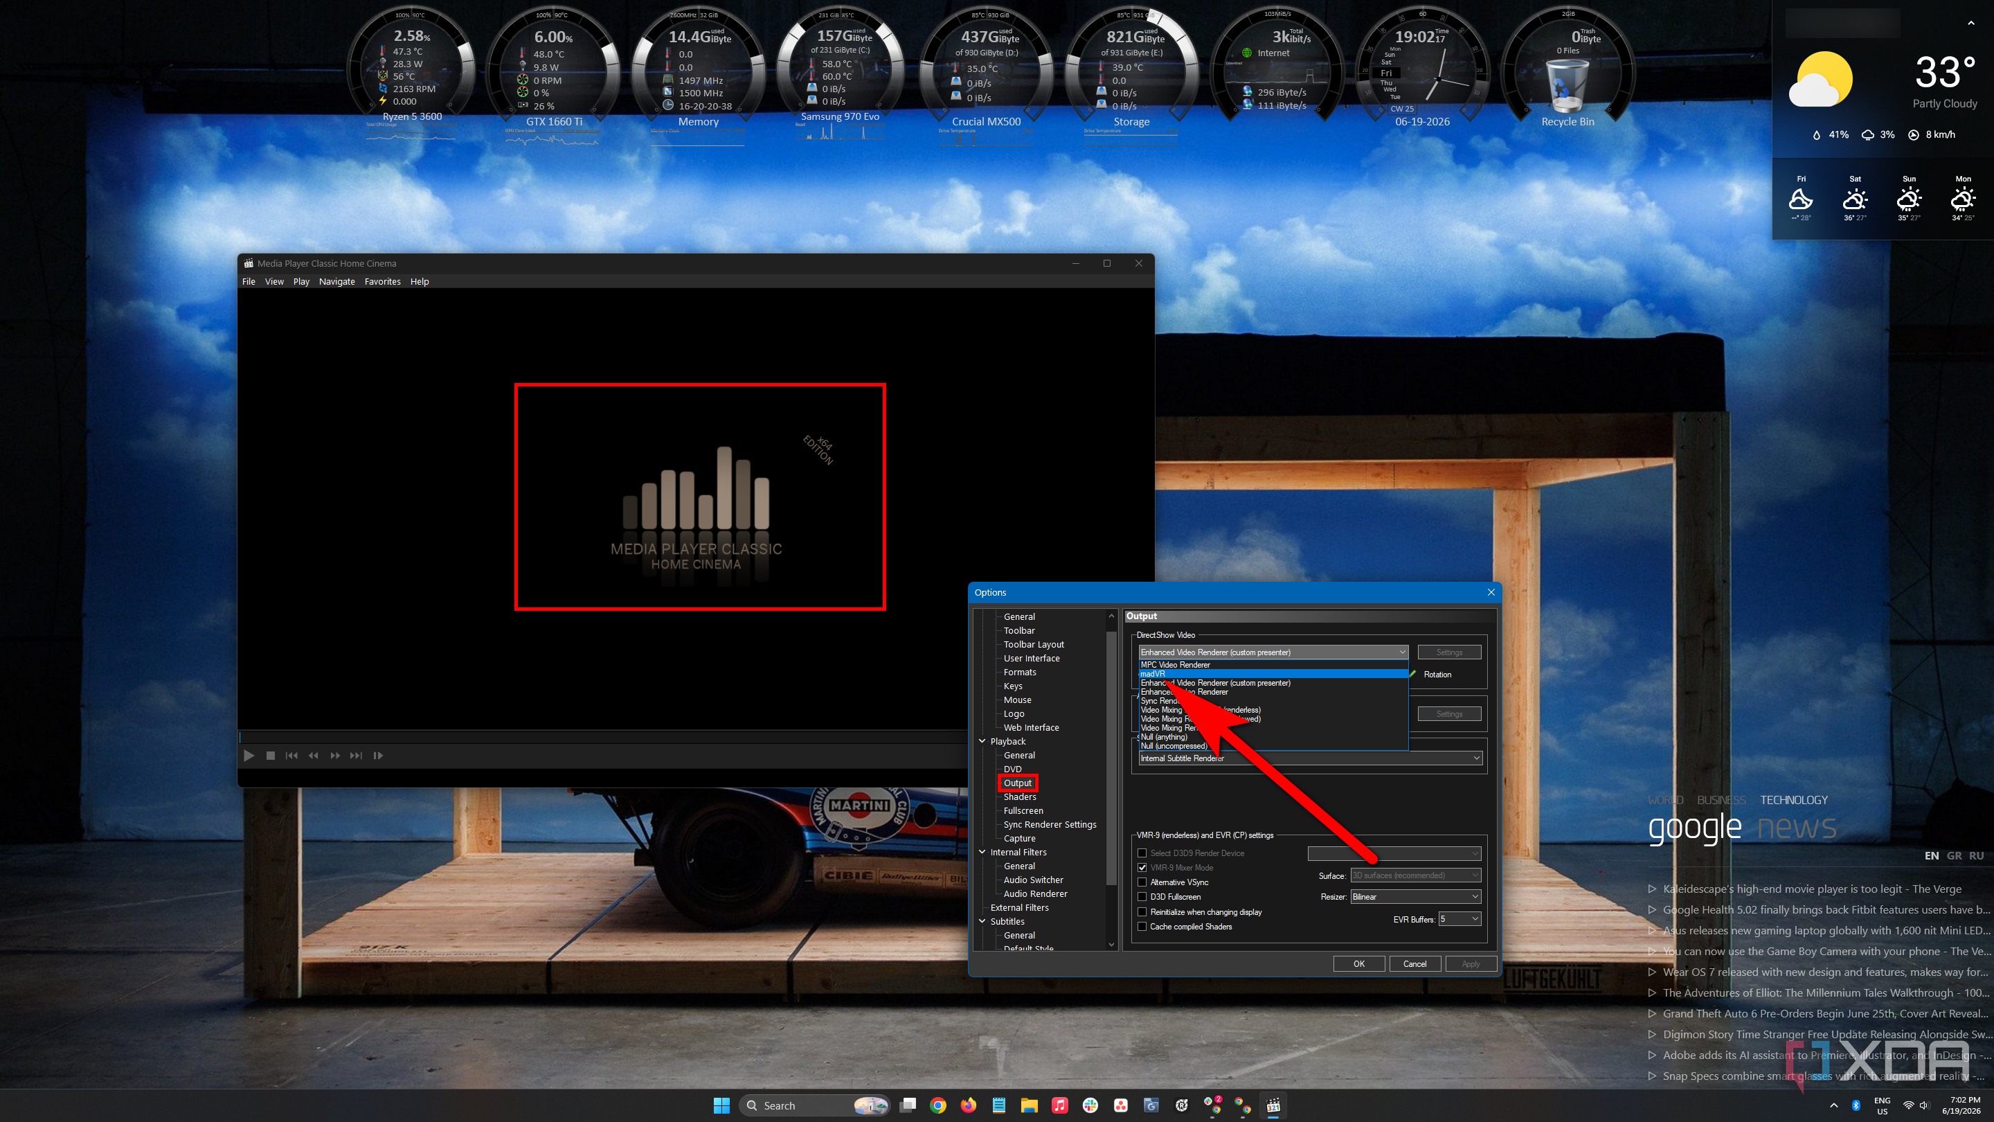The height and width of the screenshot is (1122, 1994).
Task: Click the MPC-HC icon in the taskbar
Action: pyautogui.click(x=1273, y=1106)
